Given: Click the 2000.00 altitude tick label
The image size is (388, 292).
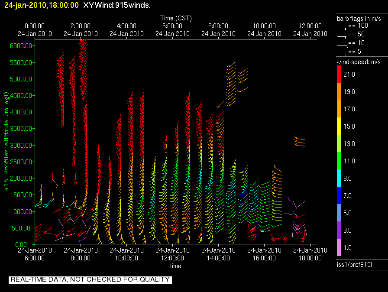Looking at the screenshot, I should click(x=21, y=178).
